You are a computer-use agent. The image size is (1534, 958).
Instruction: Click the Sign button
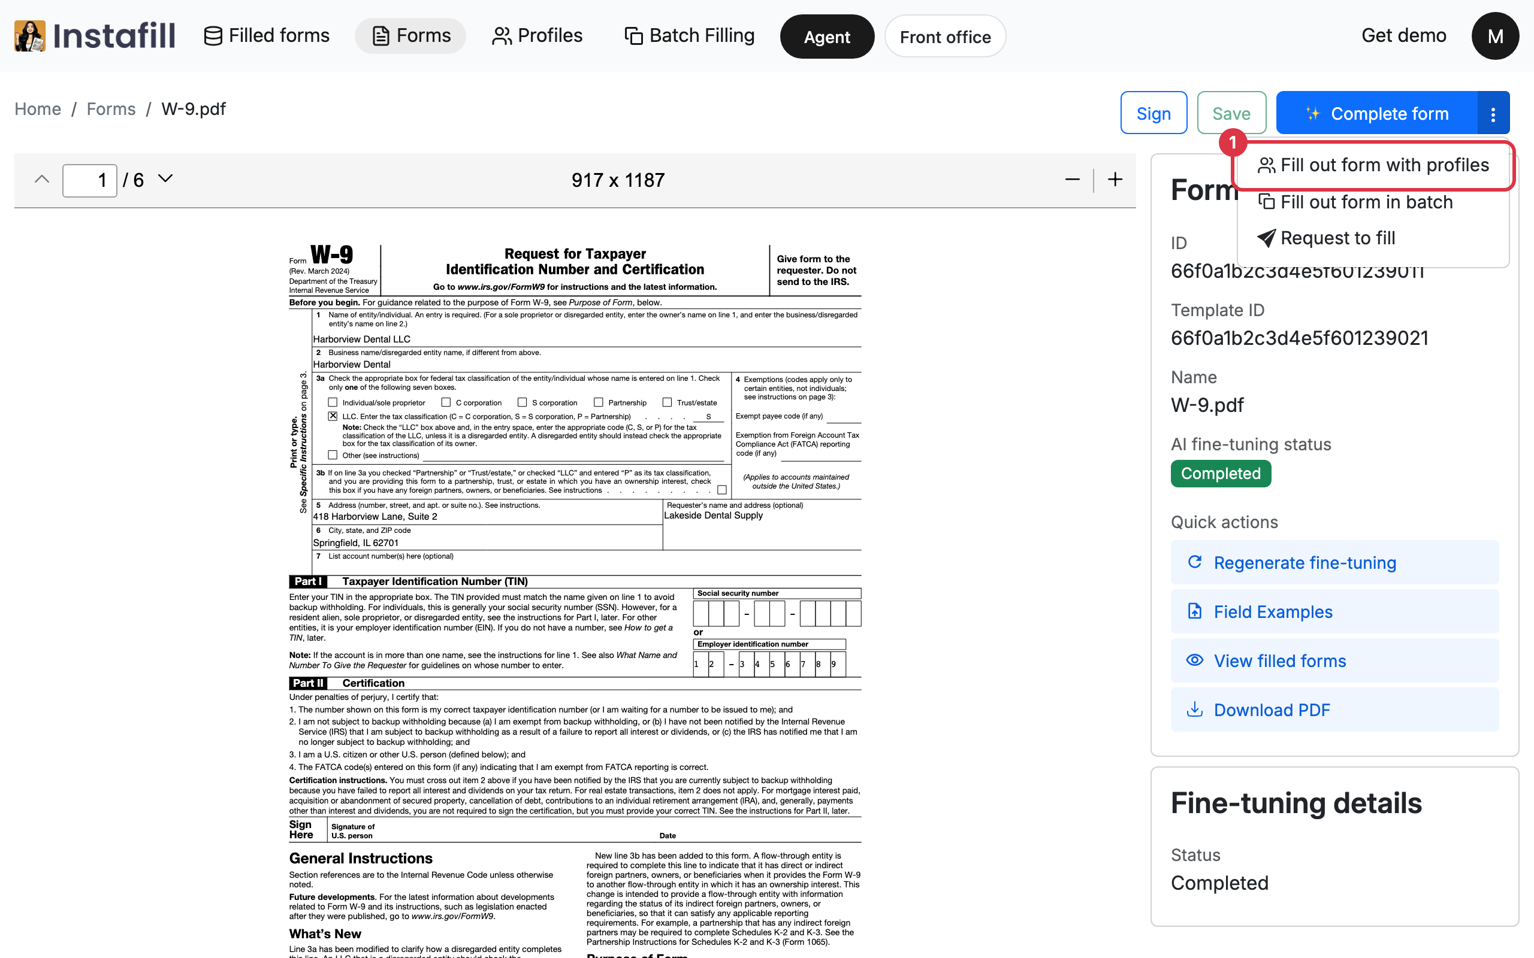click(x=1153, y=113)
